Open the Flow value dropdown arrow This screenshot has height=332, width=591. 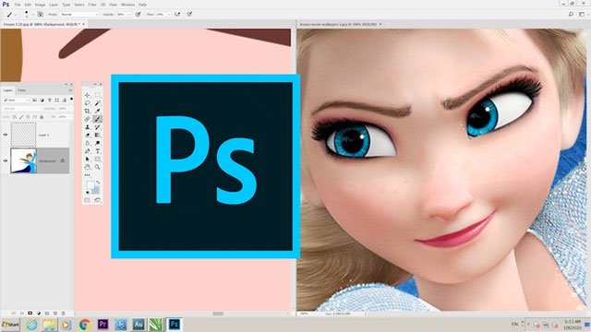point(168,15)
